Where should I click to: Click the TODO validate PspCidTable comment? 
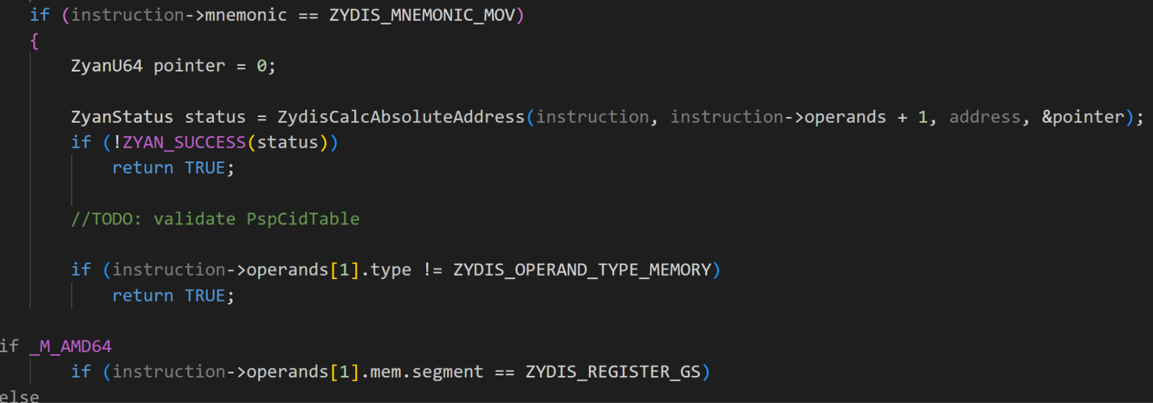point(215,219)
